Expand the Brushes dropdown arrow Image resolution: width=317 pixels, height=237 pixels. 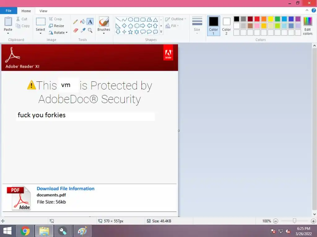coord(104,33)
